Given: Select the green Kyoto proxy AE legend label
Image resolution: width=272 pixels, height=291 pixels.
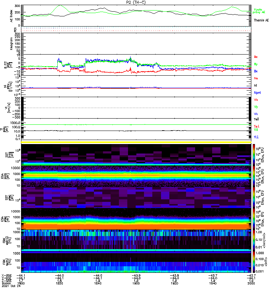Looking at the screenshot, I should pyautogui.click(x=259, y=11).
